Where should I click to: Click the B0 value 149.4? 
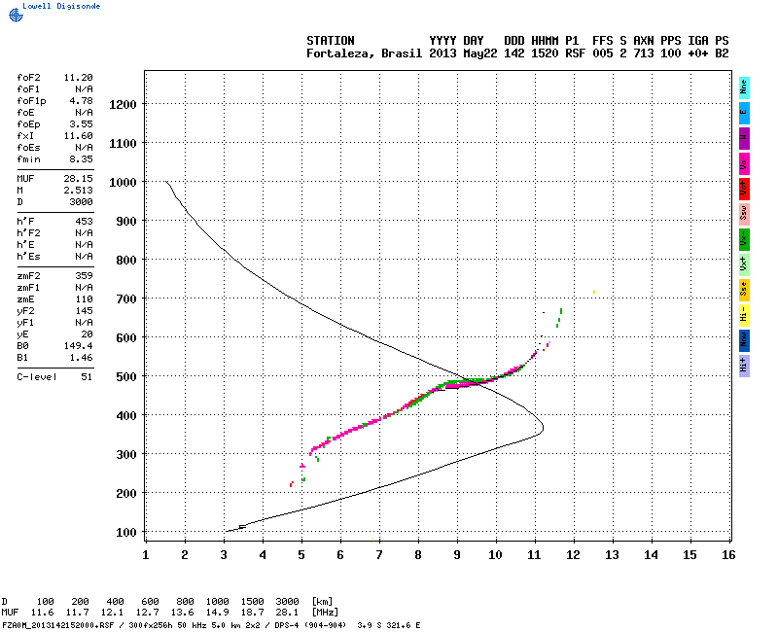point(78,346)
